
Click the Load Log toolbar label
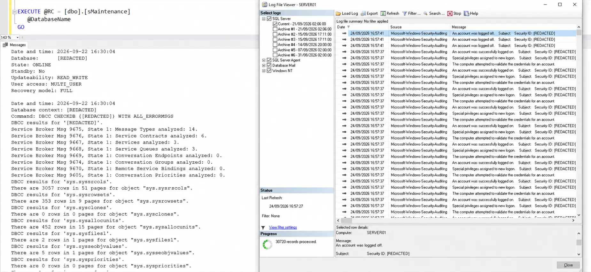pyautogui.click(x=350, y=13)
